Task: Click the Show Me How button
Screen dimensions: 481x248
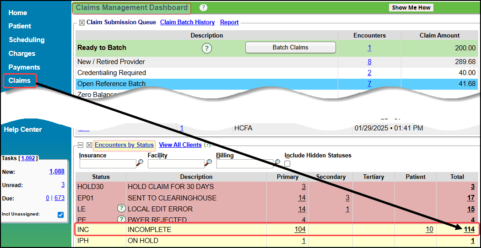Action: tap(411, 8)
